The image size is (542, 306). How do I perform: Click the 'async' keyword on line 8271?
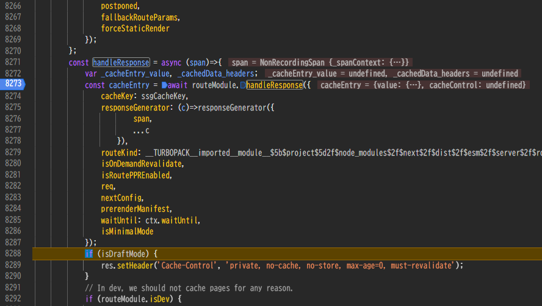[x=171, y=63]
